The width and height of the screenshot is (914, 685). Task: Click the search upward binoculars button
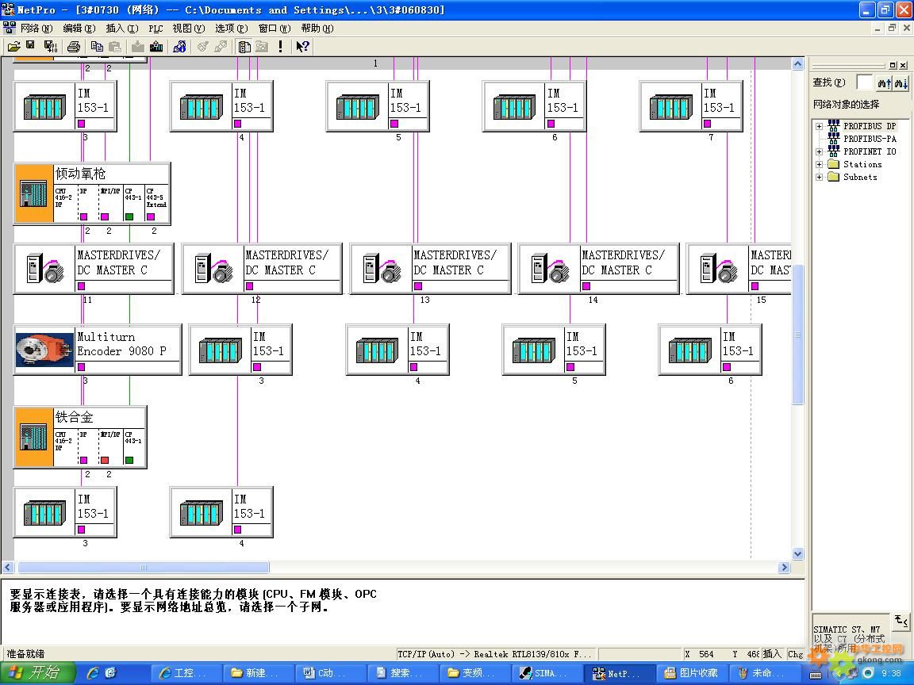click(x=884, y=82)
